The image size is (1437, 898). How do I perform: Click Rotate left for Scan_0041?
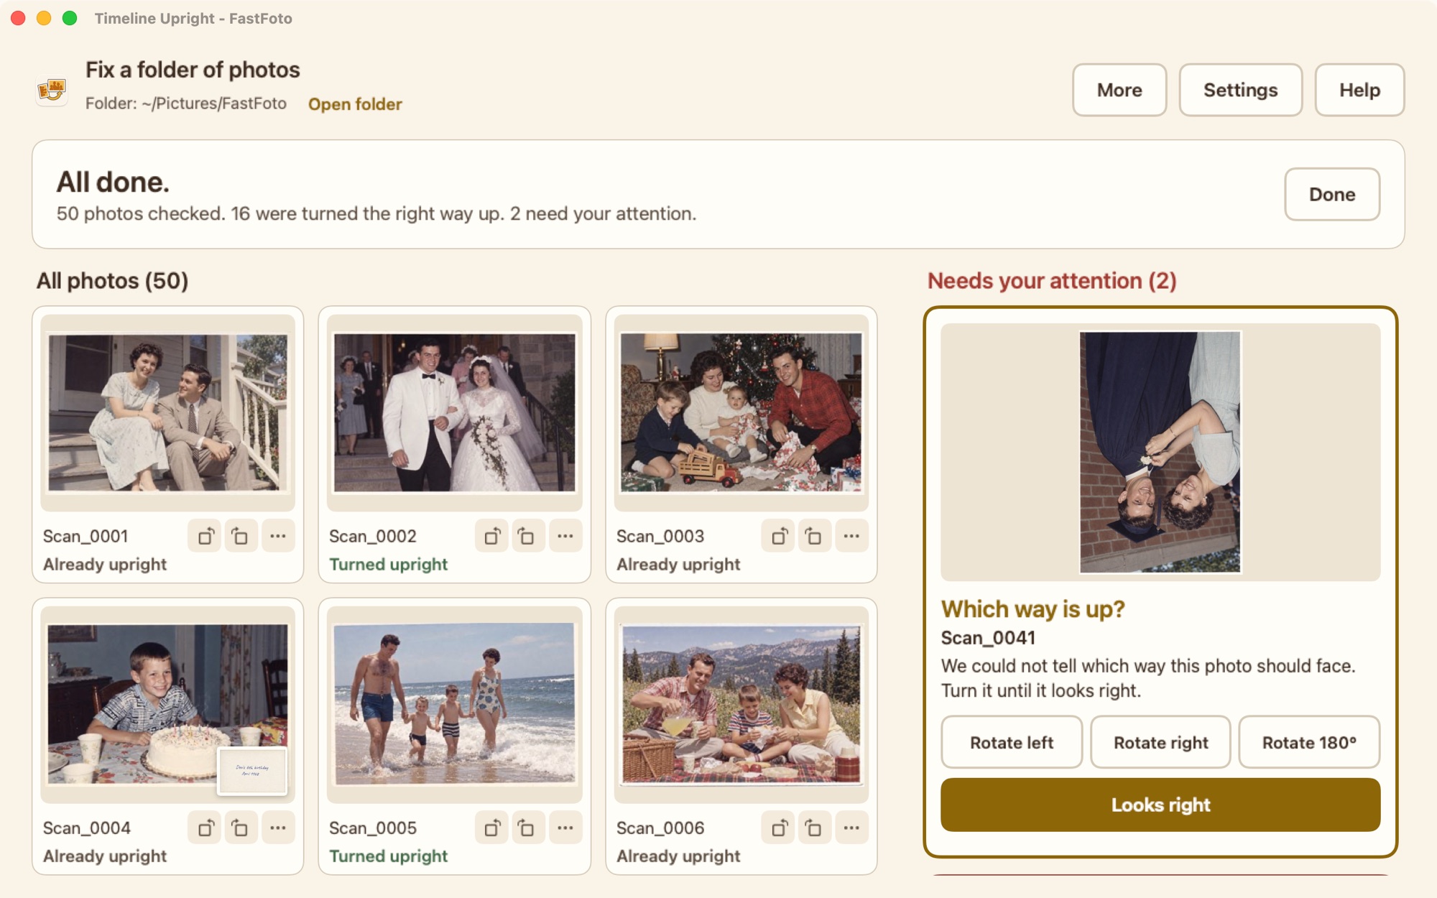[x=1012, y=742]
